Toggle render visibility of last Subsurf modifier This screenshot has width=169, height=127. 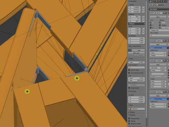coord(165,92)
